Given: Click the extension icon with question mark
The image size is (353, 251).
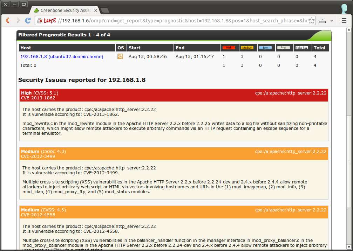Looking at the screenshot, I should (x=323, y=20).
